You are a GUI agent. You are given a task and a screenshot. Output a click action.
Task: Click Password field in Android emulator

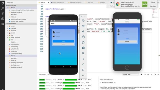pos(64,36)
